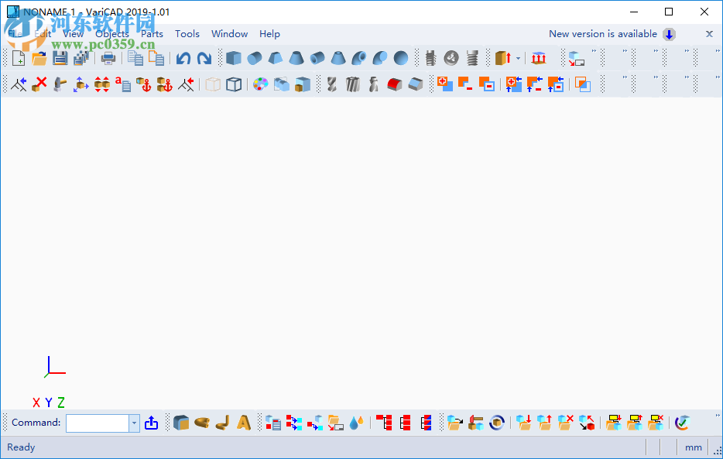Expand bottom toolbar overflow chevron
723x459 pixels.
(x=718, y=416)
